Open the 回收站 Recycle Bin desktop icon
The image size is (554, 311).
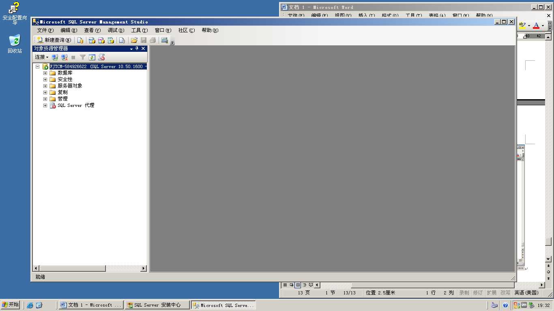click(15, 44)
